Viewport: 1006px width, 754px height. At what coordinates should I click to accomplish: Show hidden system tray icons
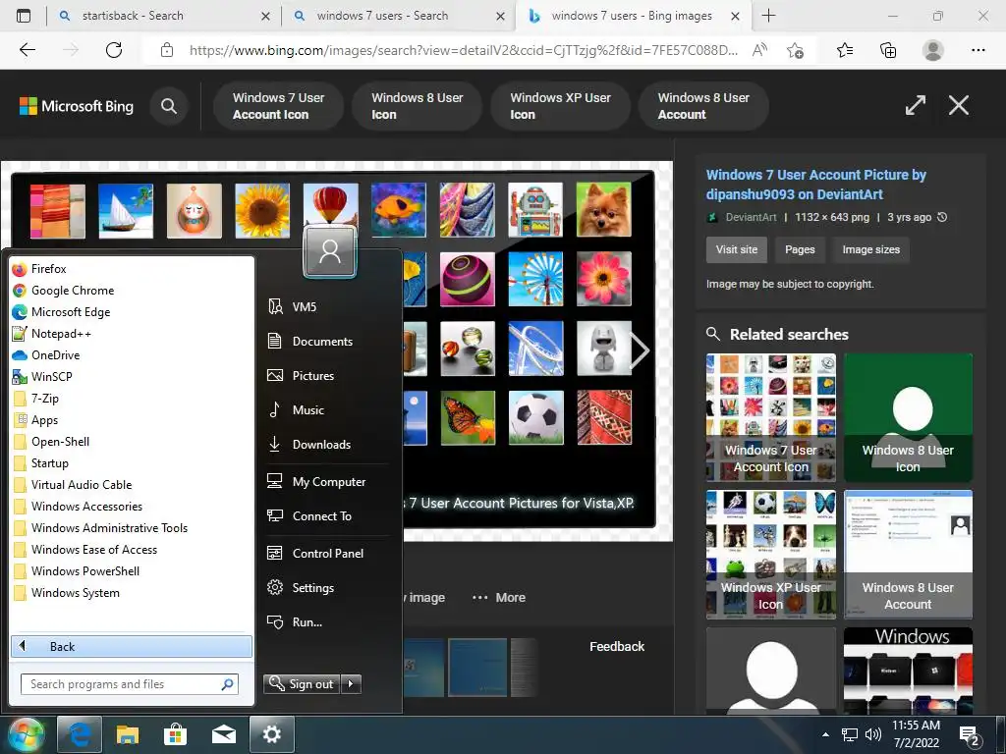(x=825, y=734)
